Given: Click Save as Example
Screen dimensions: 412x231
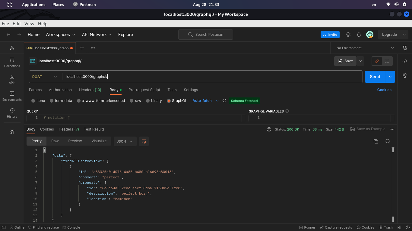Looking at the screenshot, I should point(368,129).
